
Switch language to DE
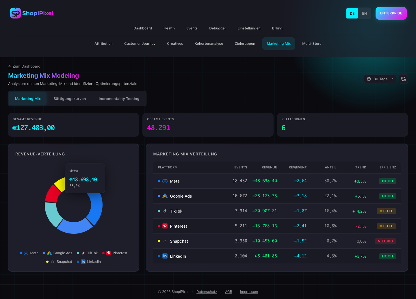pyautogui.click(x=352, y=13)
